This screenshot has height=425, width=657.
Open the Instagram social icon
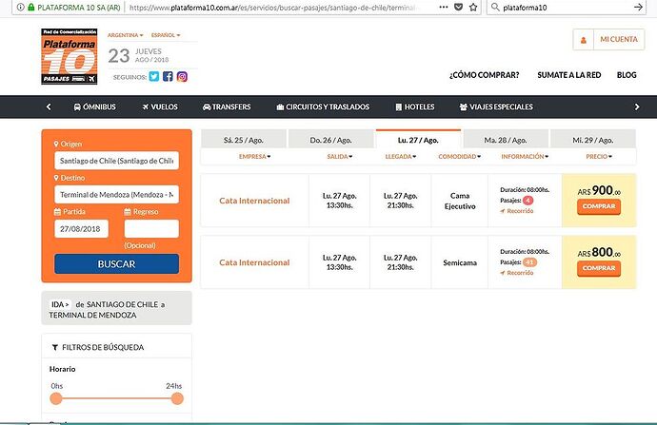point(182,77)
